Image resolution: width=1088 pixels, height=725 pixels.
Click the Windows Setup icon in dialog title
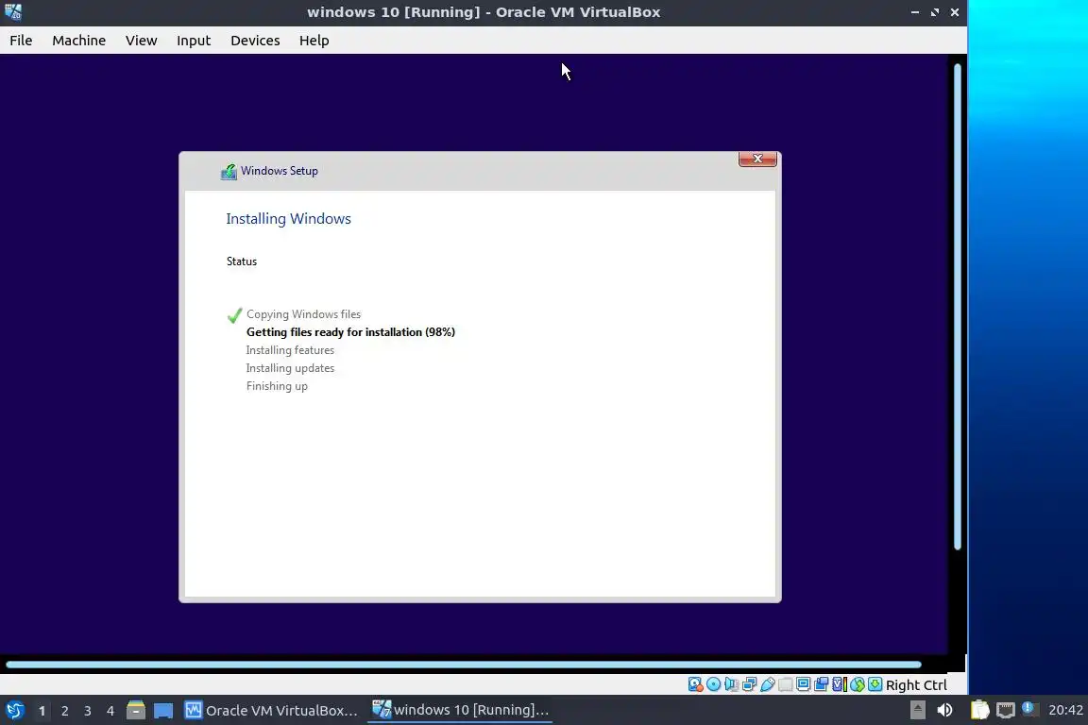tap(229, 172)
